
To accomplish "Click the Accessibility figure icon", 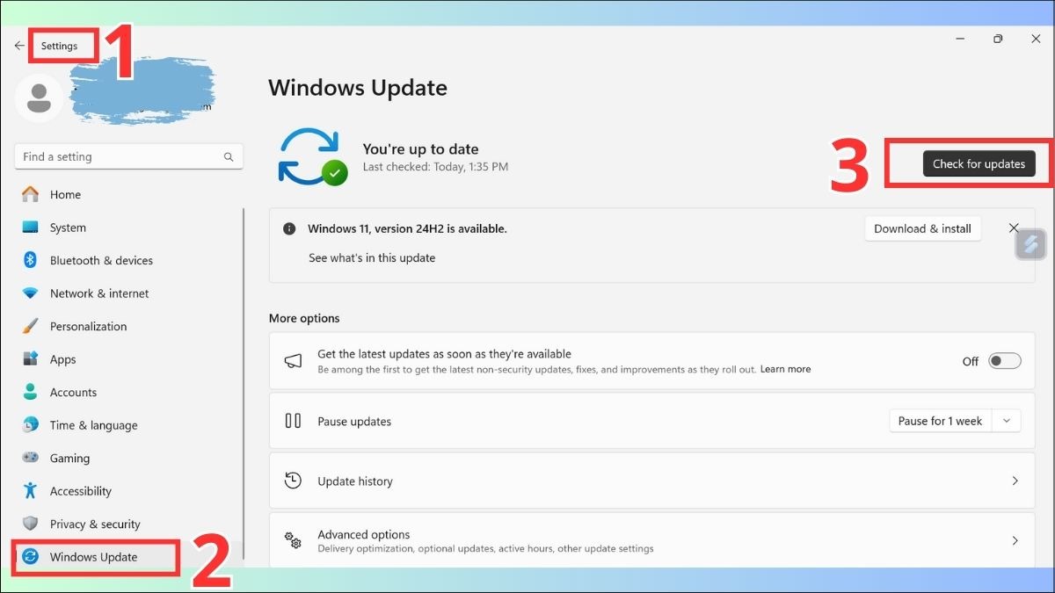I will coord(31,491).
